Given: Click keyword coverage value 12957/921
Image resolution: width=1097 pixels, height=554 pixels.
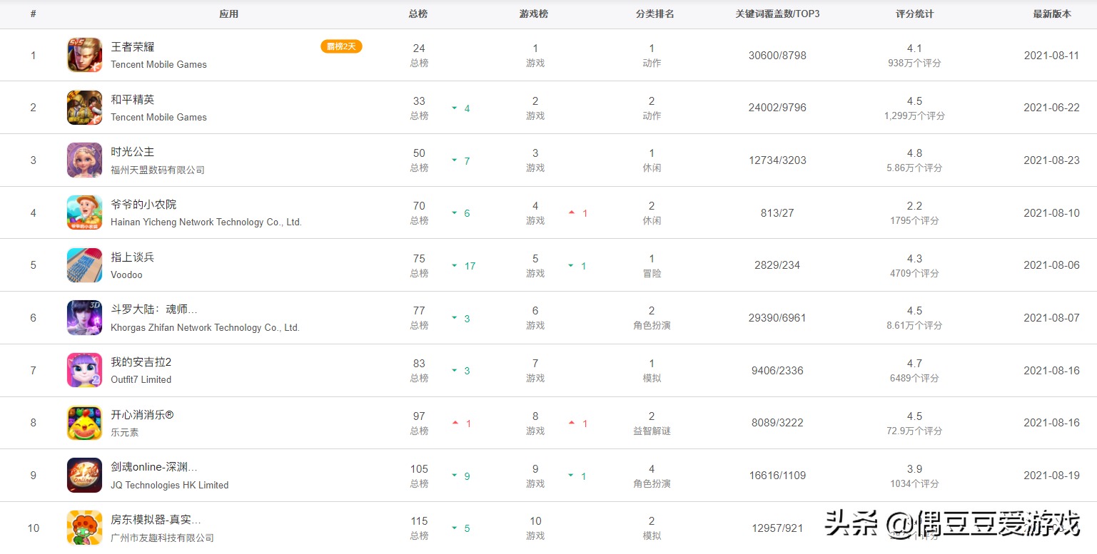Looking at the screenshot, I should tap(777, 528).
